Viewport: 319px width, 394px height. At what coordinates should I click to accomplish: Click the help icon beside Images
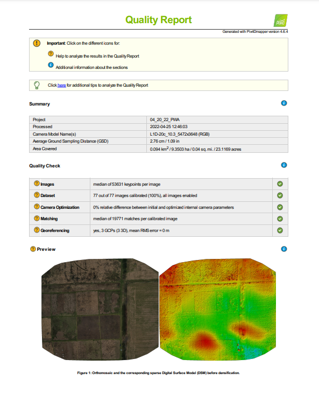click(x=37, y=184)
